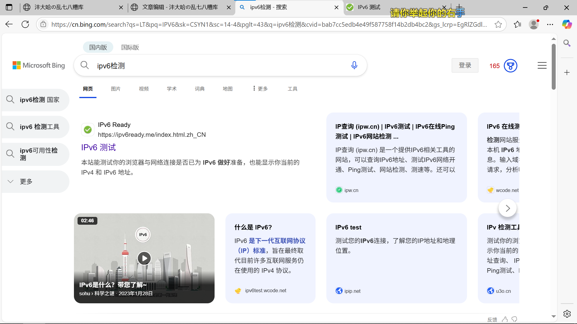
Task: Open the IPv6 测试 result link
Action: 98,147
